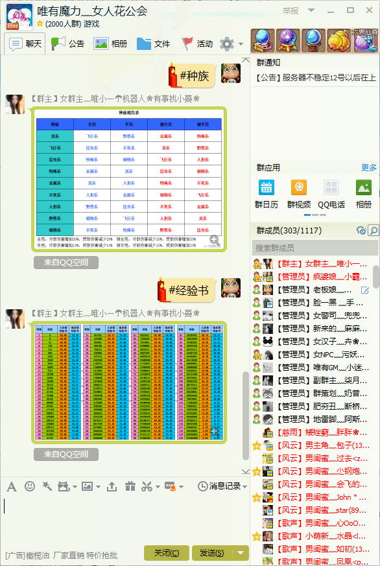This screenshot has width=380, height=566.
Task: Expand the screenshot scissors dropdown arrow
Action: [158, 487]
